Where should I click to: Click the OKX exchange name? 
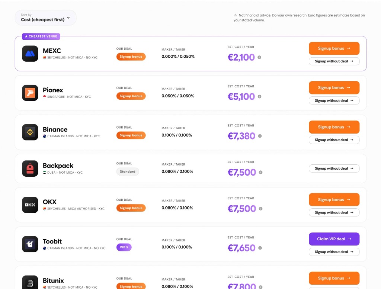[49, 202]
